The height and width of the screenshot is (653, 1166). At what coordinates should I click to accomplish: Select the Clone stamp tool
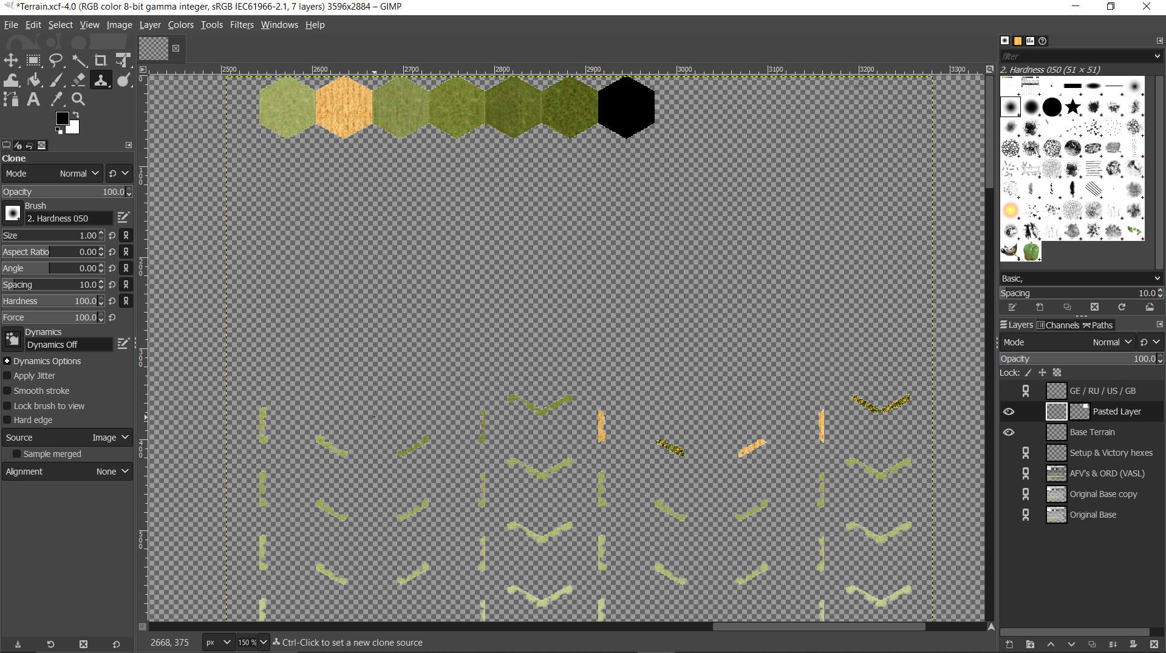click(x=101, y=80)
